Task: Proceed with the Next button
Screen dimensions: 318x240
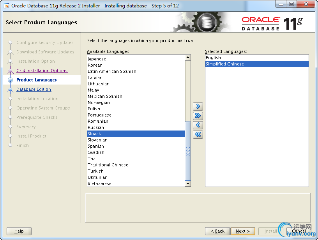Action: [243, 231]
